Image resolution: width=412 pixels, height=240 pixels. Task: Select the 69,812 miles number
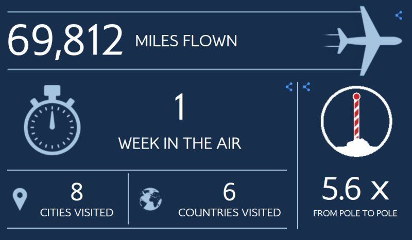[x=65, y=41]
